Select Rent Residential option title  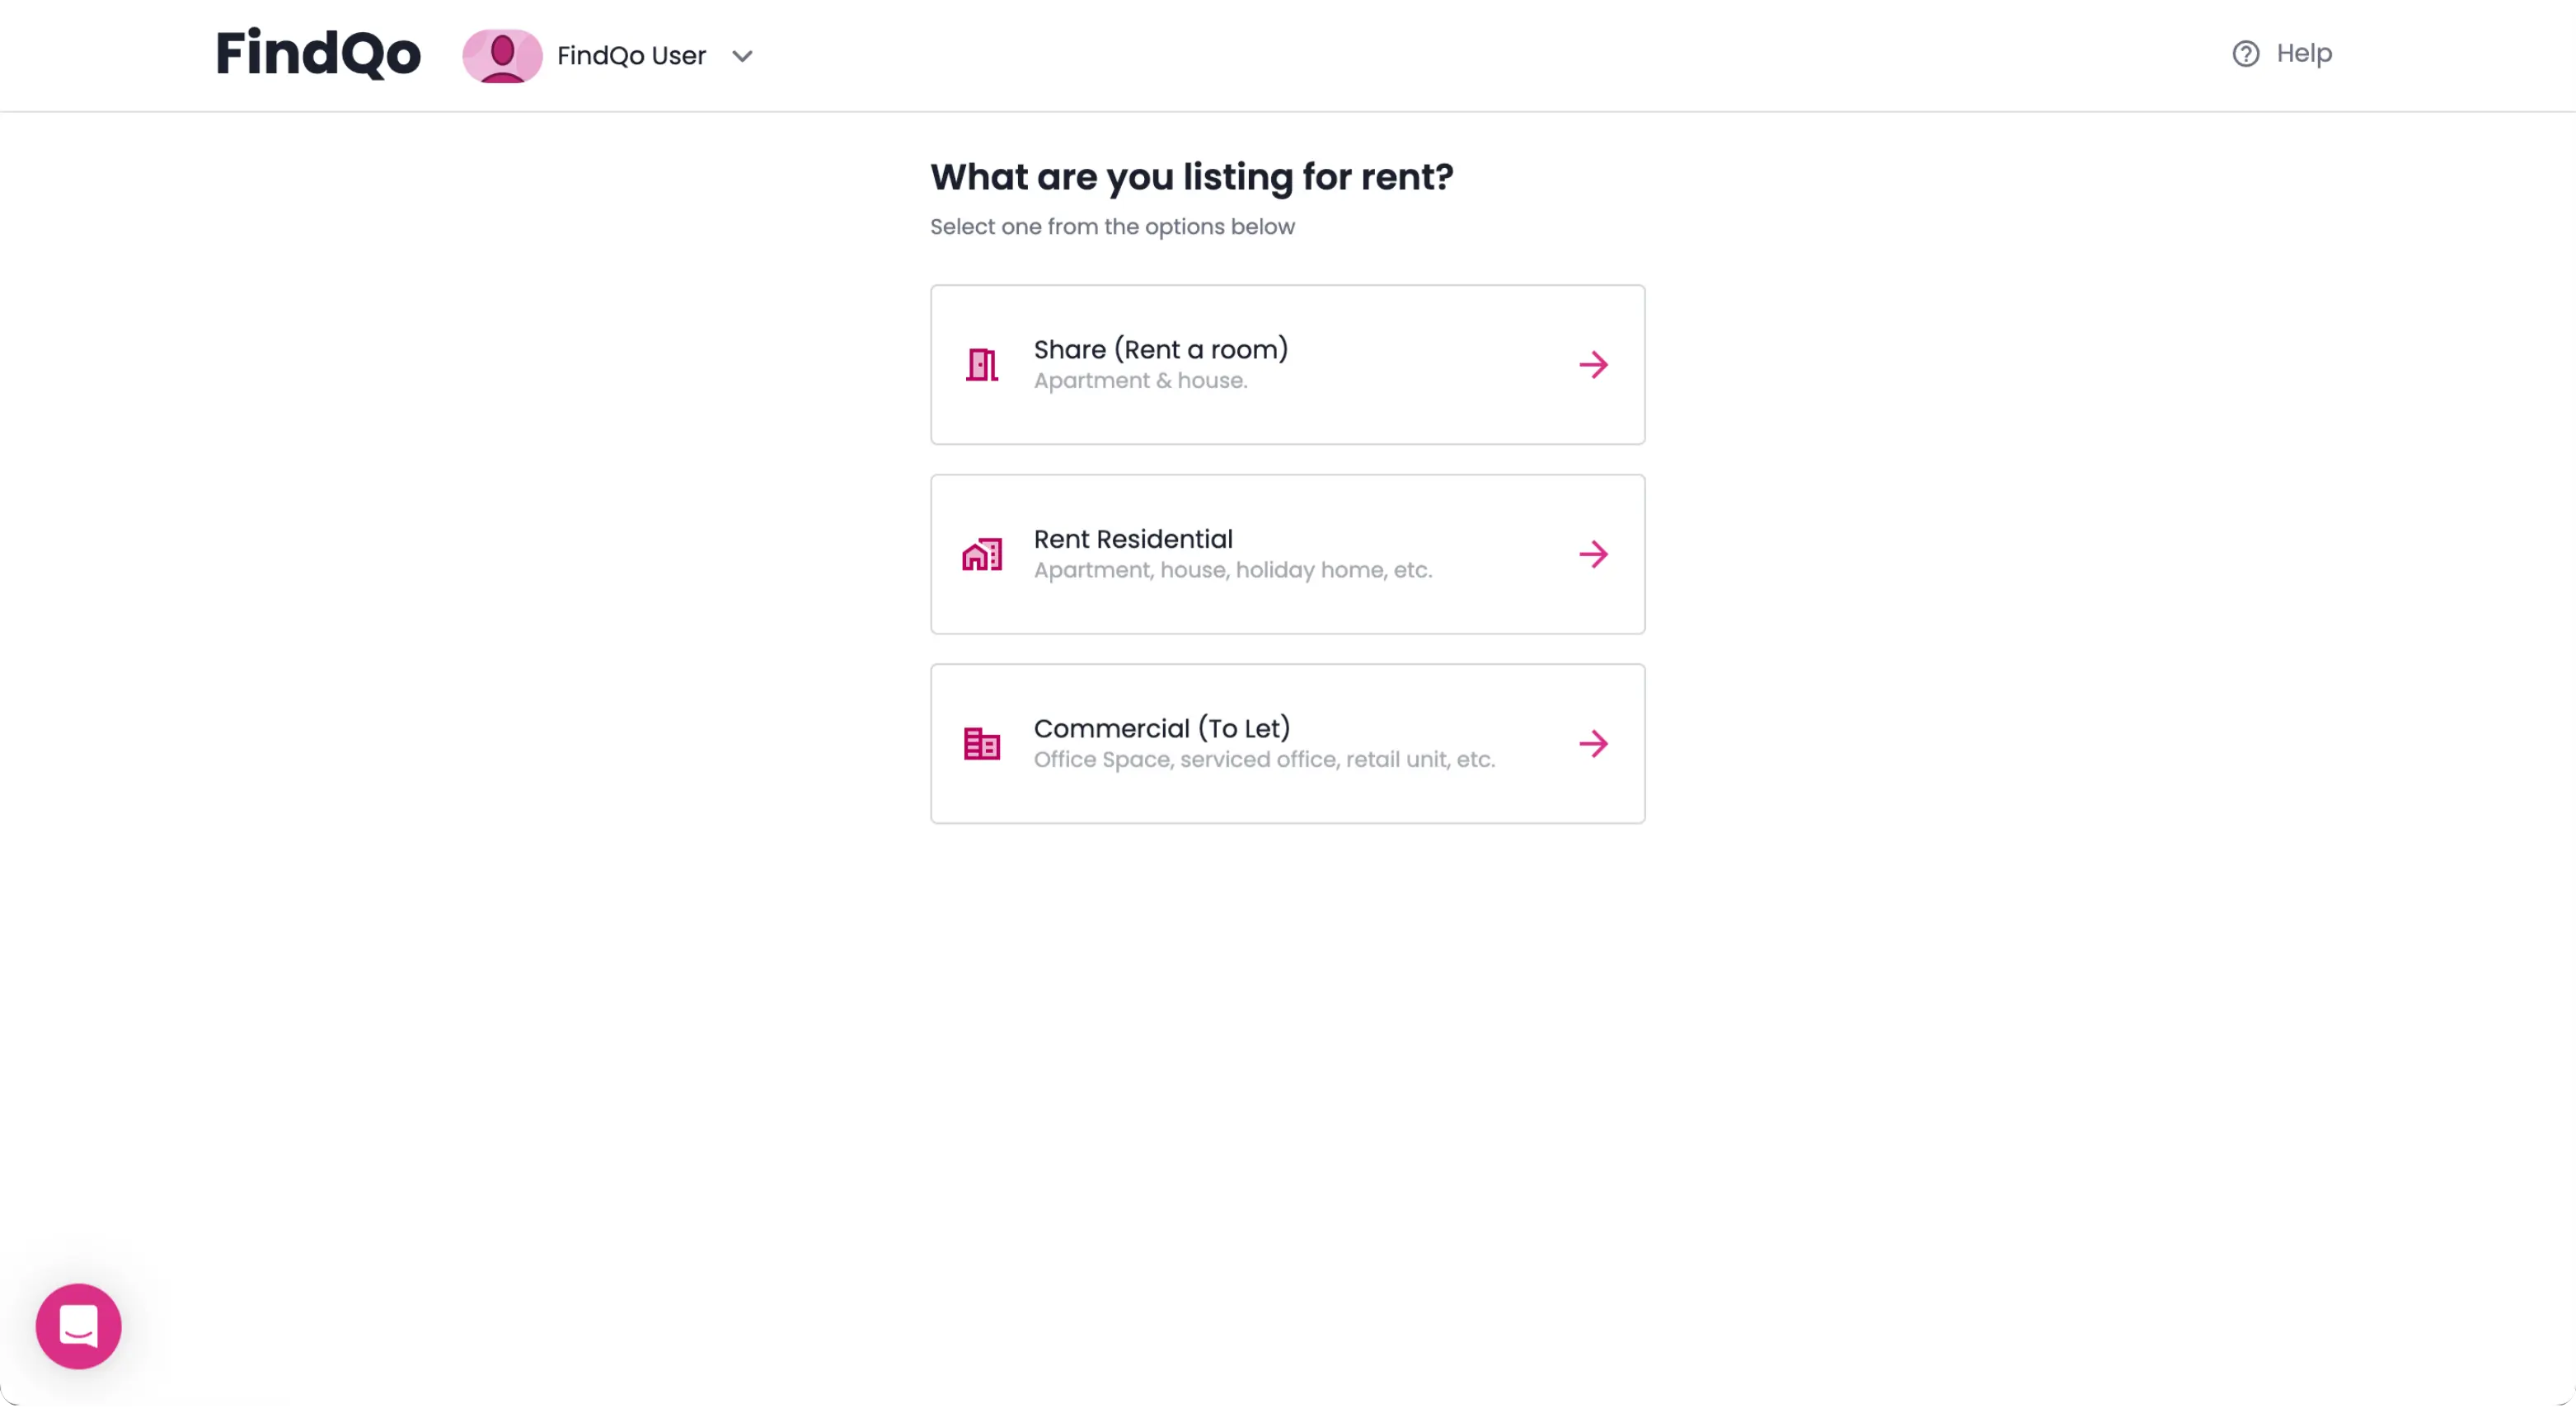(x=1133, y=539)
